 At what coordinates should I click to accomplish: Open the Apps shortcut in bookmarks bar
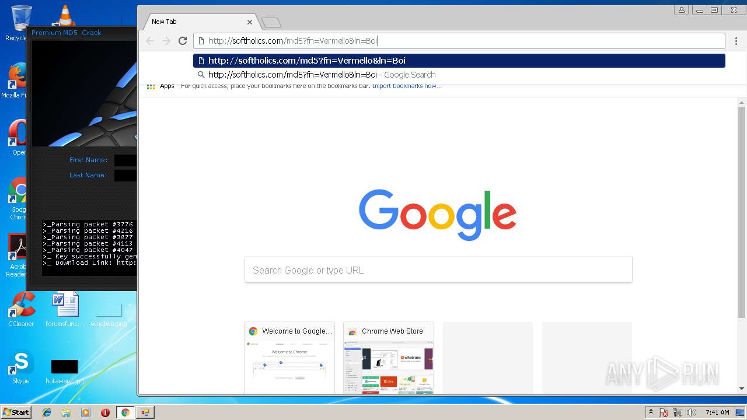click(160, 86)
